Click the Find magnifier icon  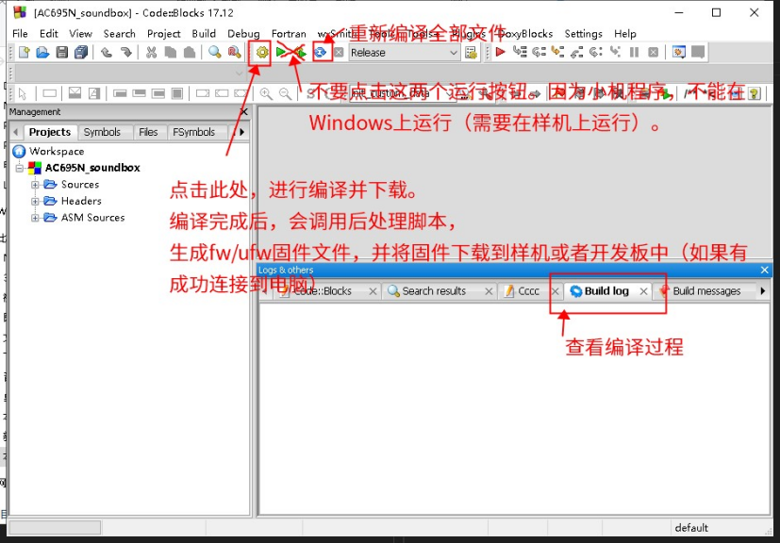pos(215,52)
